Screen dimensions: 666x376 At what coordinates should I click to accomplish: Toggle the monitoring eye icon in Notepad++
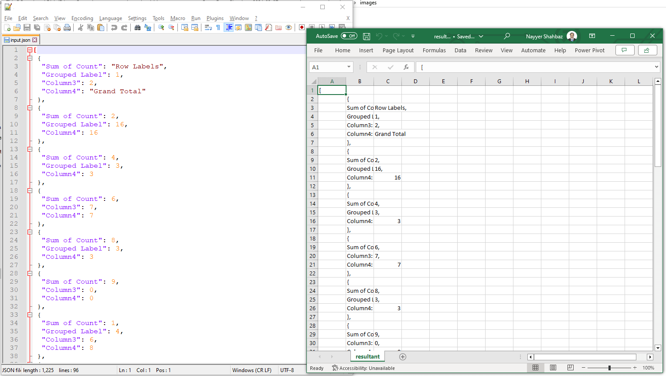coord(289,27)
